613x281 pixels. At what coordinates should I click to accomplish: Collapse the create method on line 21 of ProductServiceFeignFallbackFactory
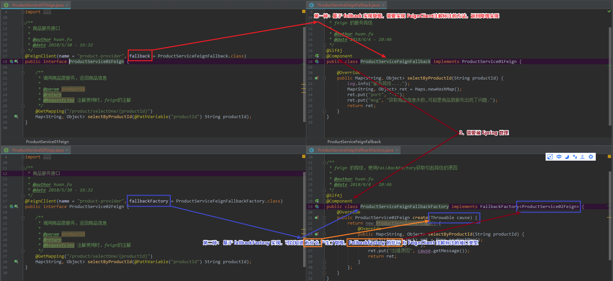[324, 218]
